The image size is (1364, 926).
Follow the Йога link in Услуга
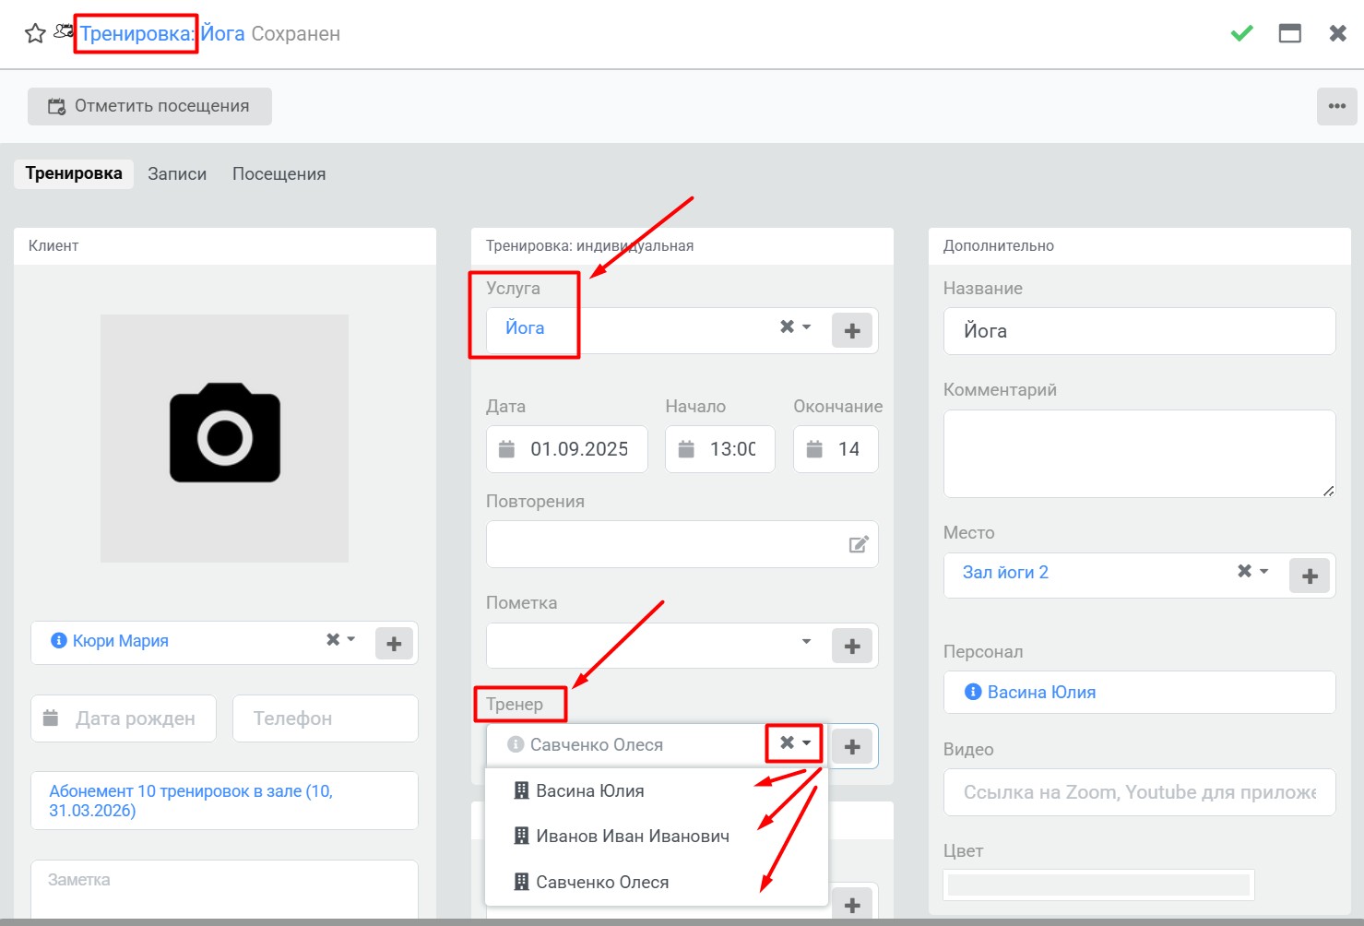[525, 327]
